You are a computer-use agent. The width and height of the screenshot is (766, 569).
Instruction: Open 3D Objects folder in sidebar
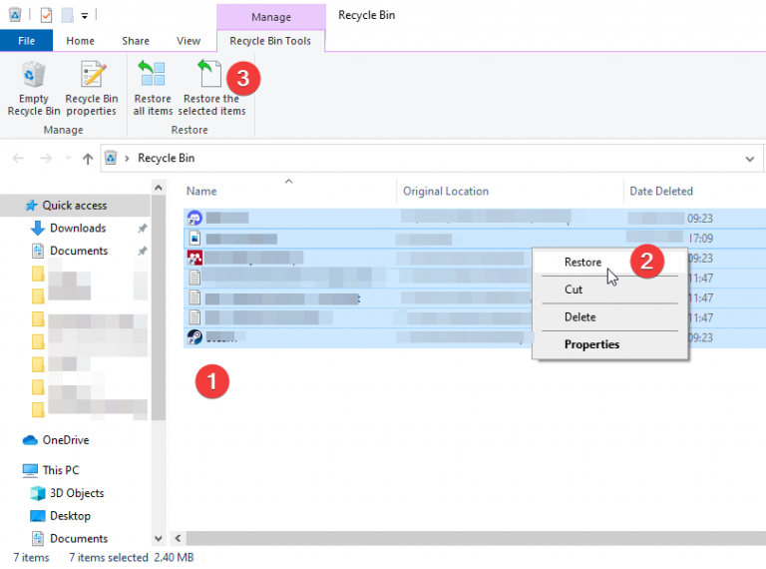click(77, 493)
